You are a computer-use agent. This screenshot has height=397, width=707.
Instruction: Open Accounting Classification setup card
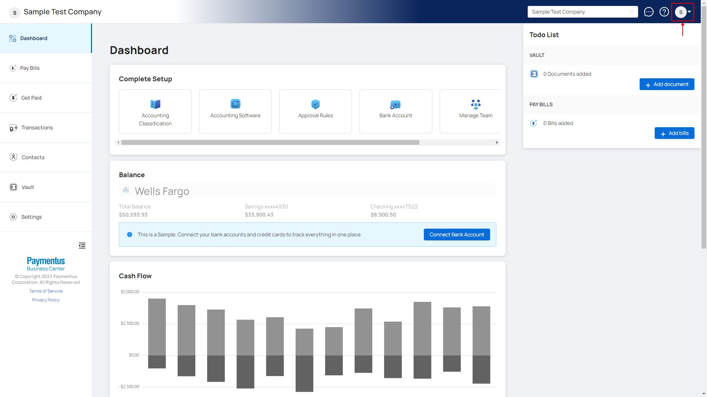(155, 111)
